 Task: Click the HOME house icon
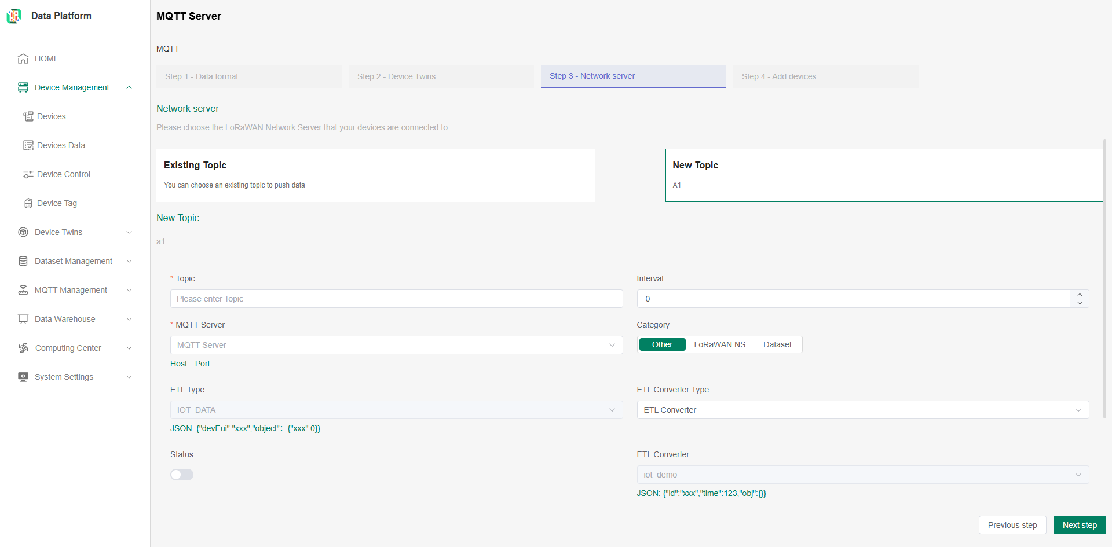23,58
